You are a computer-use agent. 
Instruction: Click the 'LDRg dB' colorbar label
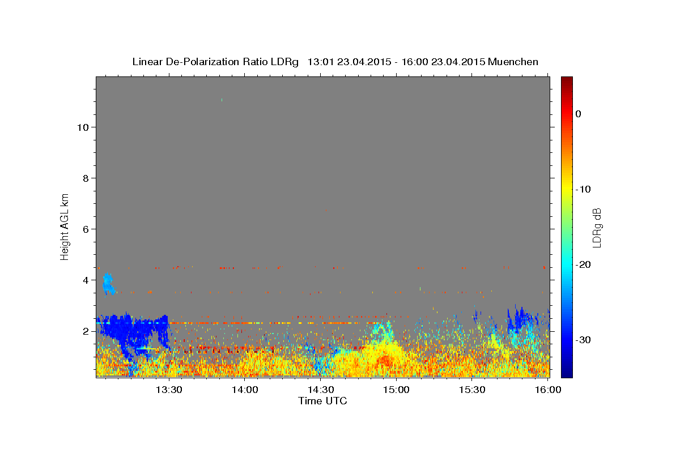coord(597,227)
